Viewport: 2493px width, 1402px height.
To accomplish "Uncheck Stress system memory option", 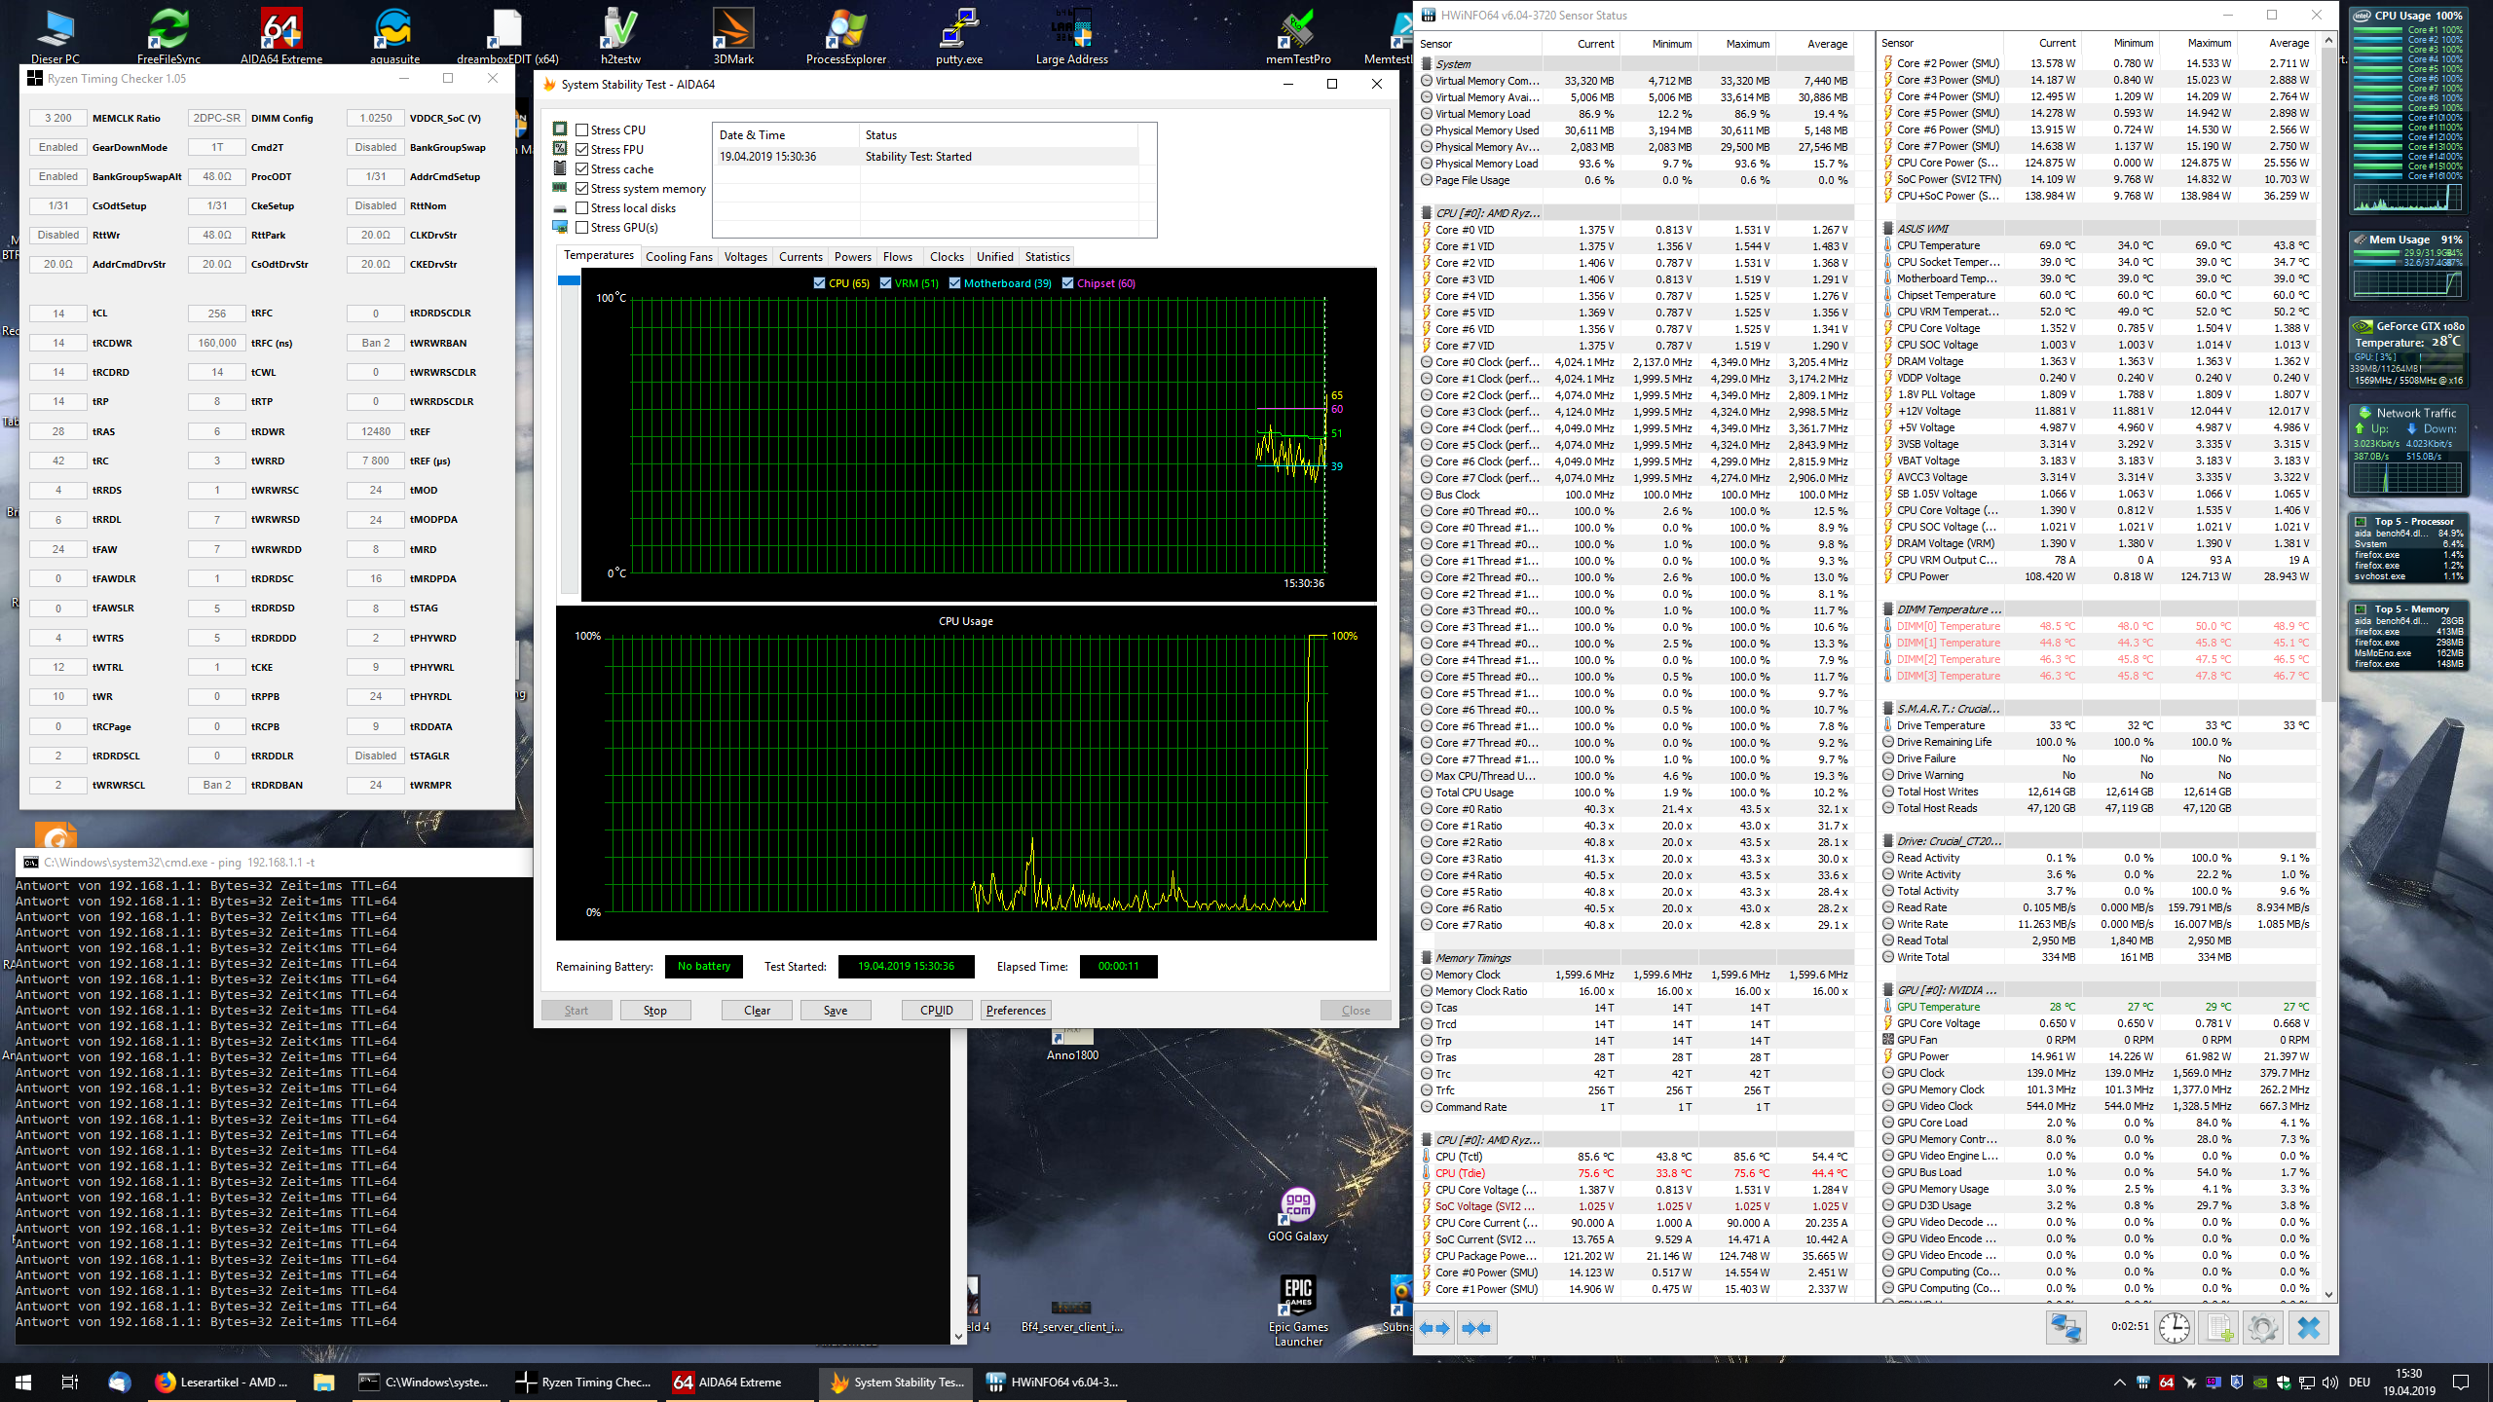I will pyautogui.click(x=582, y=189).
